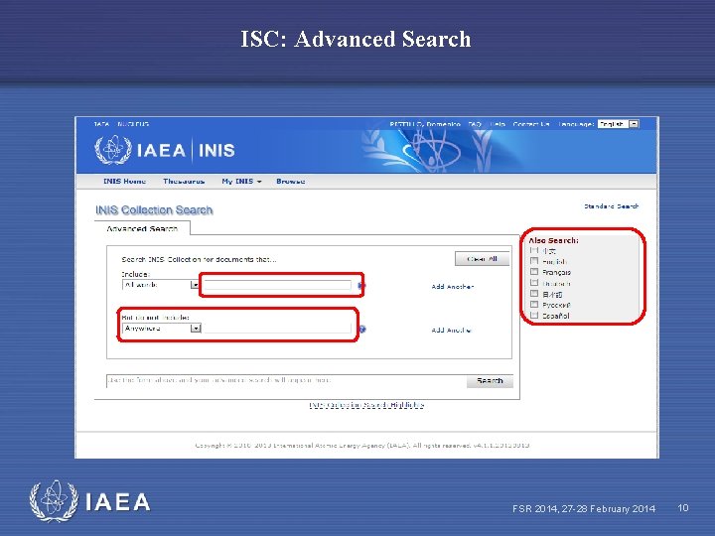Click the INIS Collection Search heading

pos(154,210)
